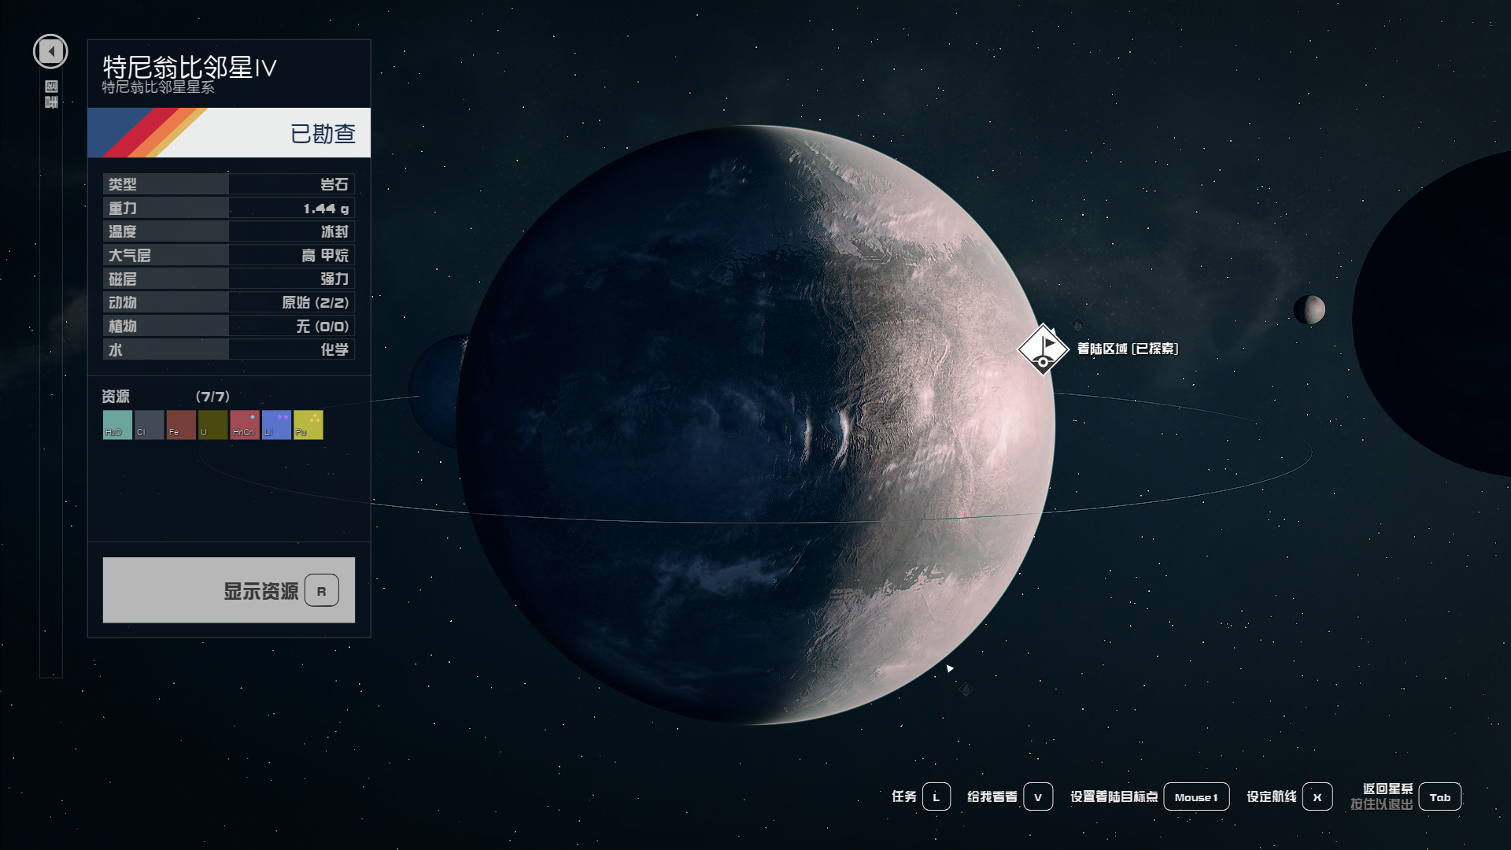This screenshot has width=1511, height=850.
Task: Click the 显示资源 show resources button
Action: (229, 590)
